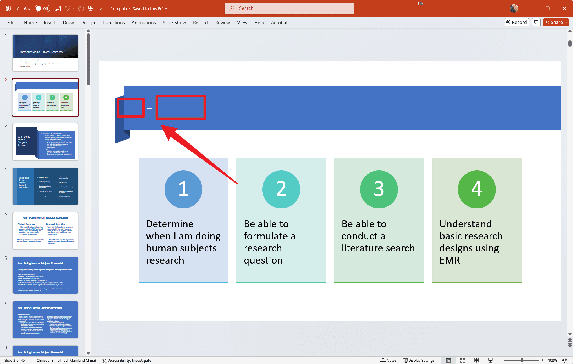The width and height of the screenshot is (573, 364).
Task: Toggle the Notes pane button
Action: (388, 360)
